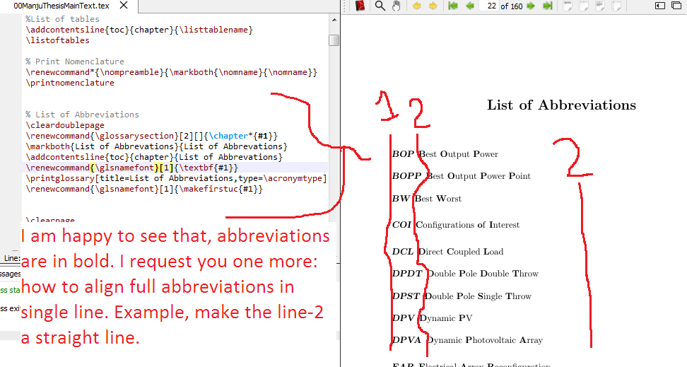The width and height of the screenshot is (687, 367).
Task: Toggle the side panel icon in the viewer
Action: 660,6
